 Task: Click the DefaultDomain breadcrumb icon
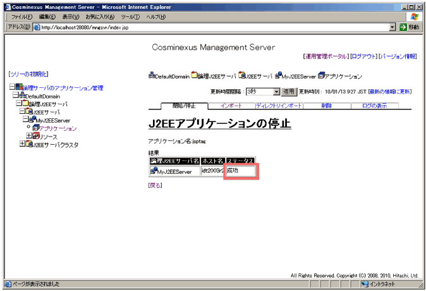coord(152,75)
